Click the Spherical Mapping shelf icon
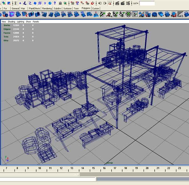The height and width of the screenshot is (185, 189). [x=122, y=14]
